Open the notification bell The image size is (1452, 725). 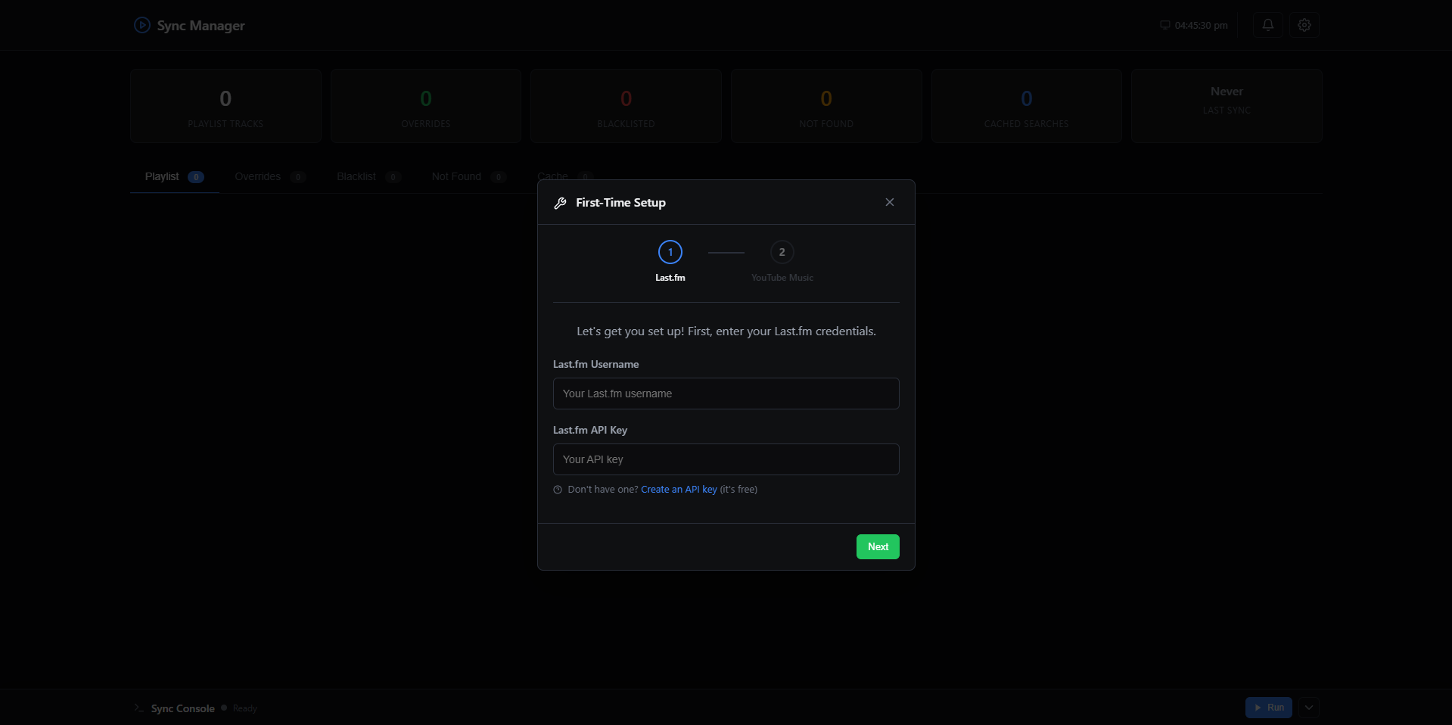coord(1267,25)
